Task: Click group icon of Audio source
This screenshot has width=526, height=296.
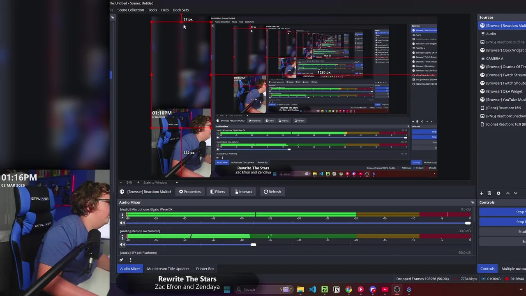Action: click(482, 34)
